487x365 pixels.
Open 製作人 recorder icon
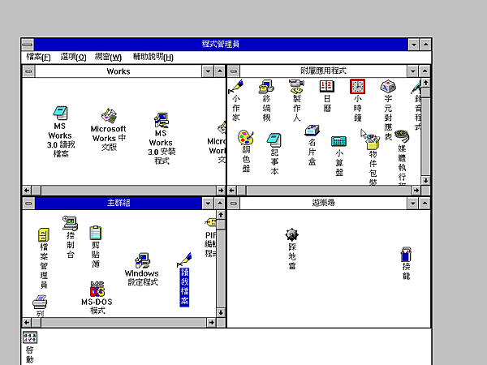click(x=296, y=87)
